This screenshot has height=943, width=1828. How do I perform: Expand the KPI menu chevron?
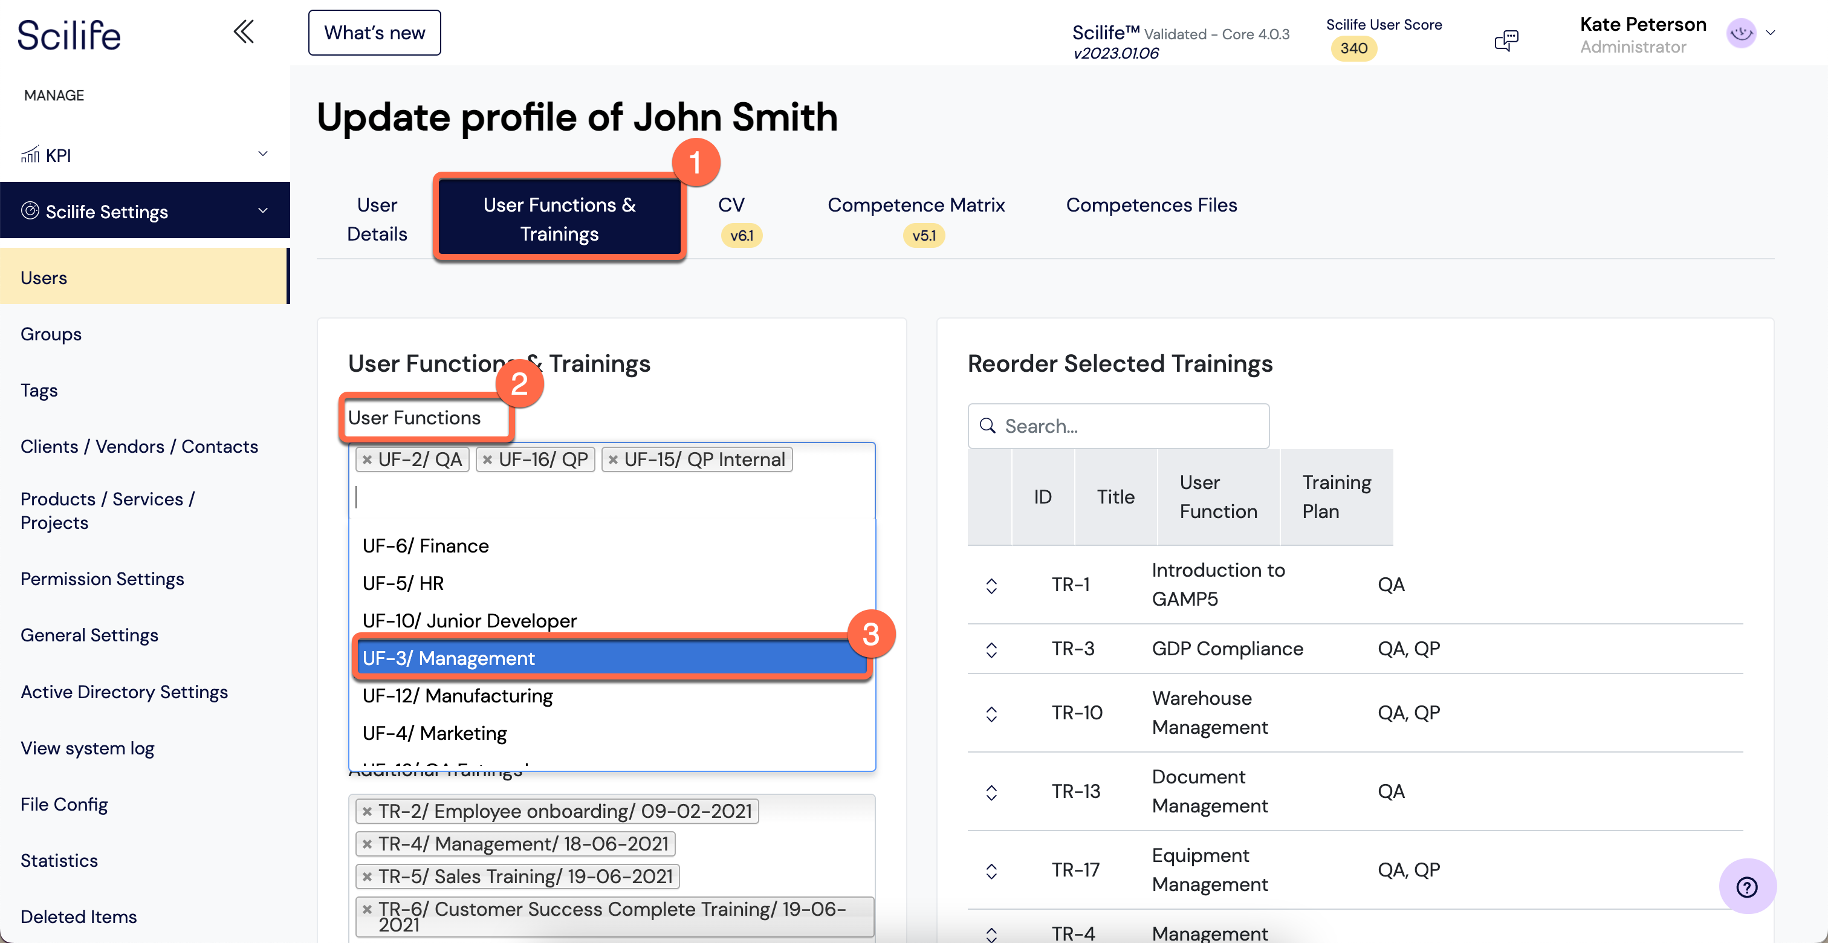tap(262, 154)
